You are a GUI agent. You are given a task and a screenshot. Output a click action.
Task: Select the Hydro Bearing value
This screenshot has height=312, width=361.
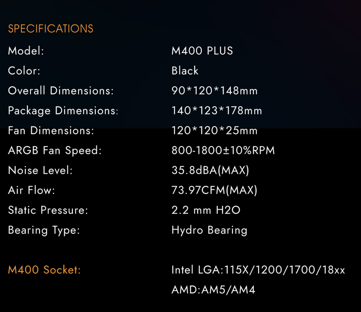(209, 230)
